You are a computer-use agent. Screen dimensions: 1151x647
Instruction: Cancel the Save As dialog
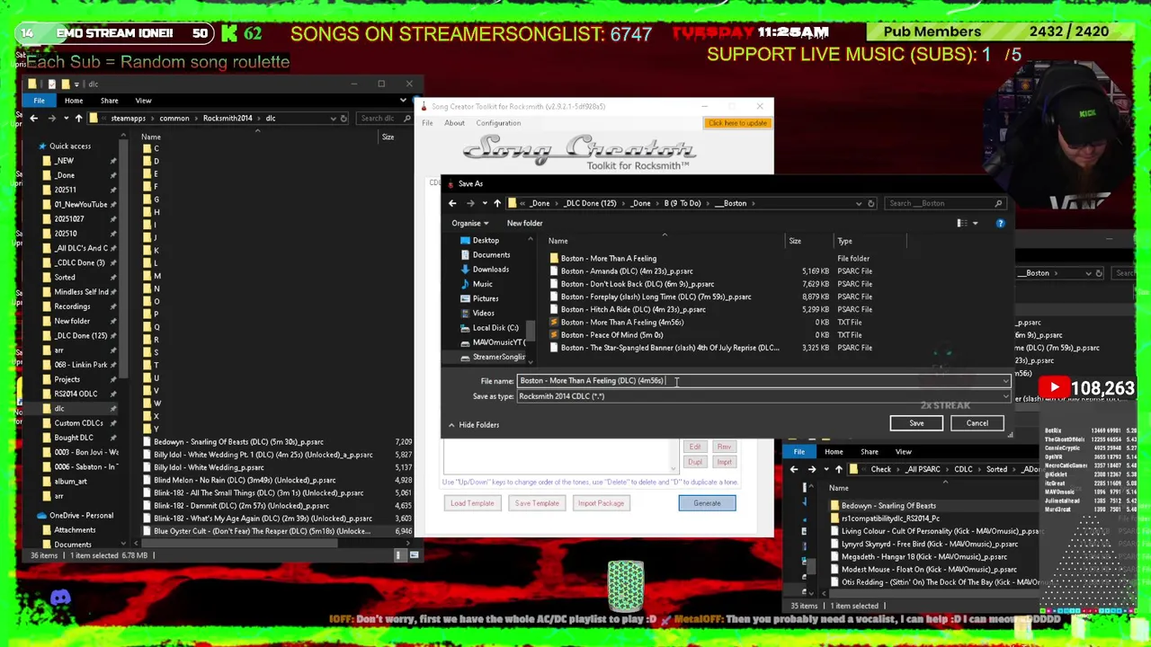[x=977, y=423]
